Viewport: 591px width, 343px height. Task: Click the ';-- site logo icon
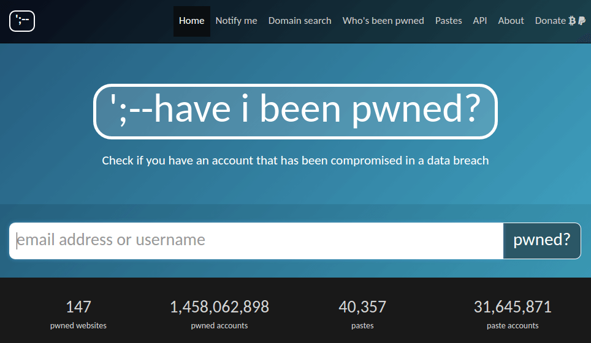(22, 21)
